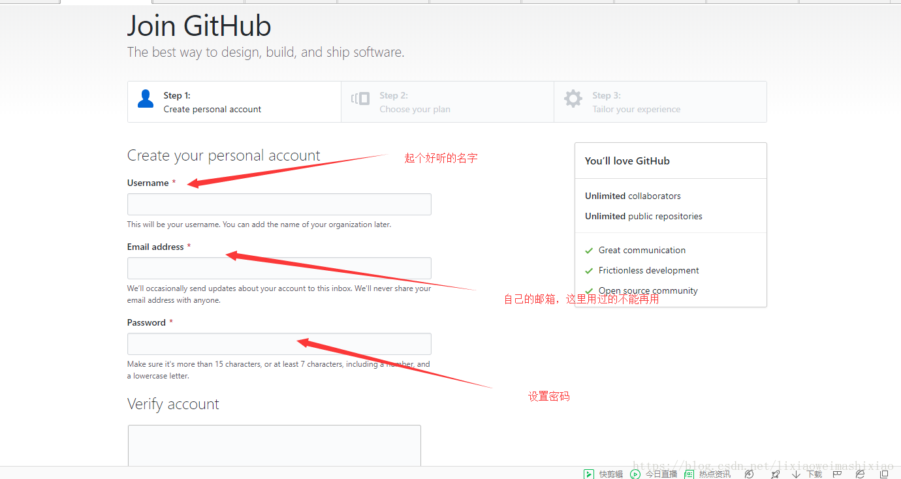Click the Verify account captcha box
The width and height of the screenshot is (901, 479).
(274, 446)
